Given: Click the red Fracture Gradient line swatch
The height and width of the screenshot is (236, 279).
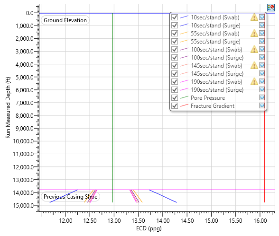Looking at the screenshot, I should click(x=184, y=105).
